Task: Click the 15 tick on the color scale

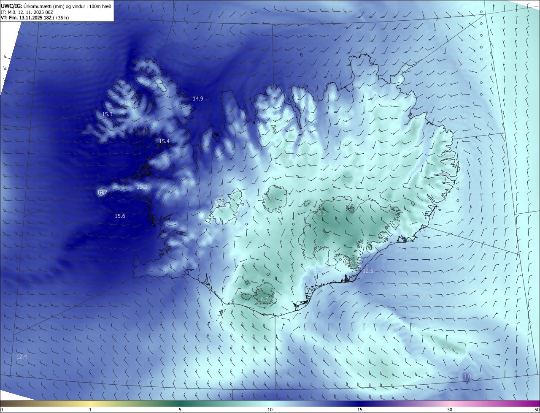Action: coord(360,410)
